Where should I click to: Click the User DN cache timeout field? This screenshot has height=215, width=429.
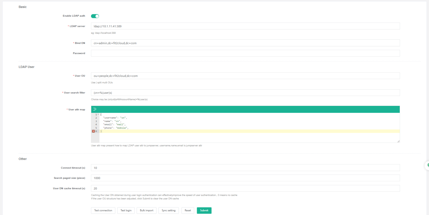[x=245, y=188]
